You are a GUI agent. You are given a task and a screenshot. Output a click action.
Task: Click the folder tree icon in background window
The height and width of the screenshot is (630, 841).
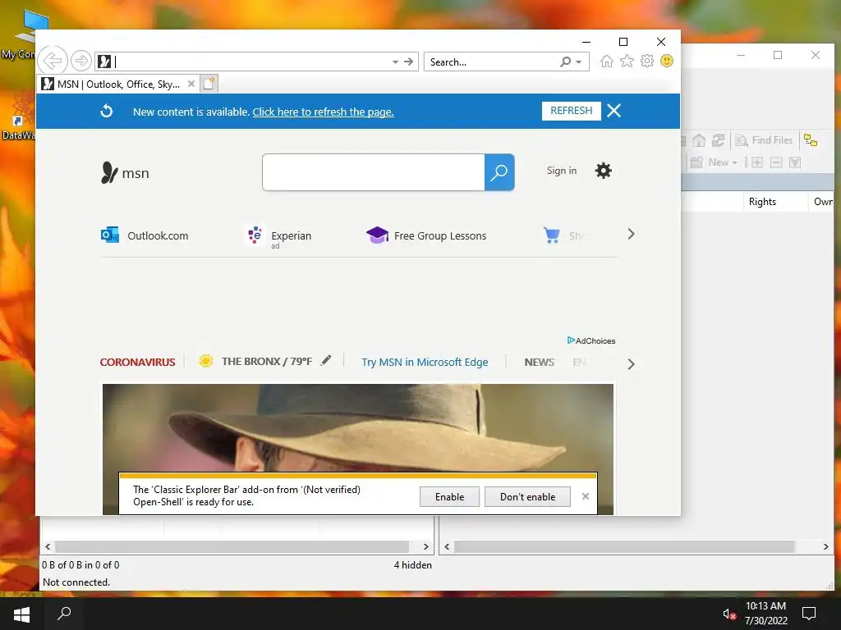[811, 140]
